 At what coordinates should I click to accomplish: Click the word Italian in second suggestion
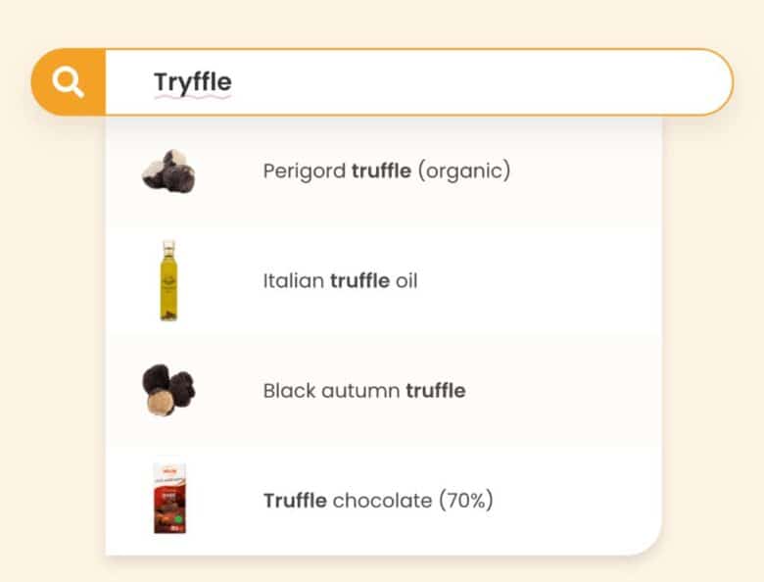pyautogui.click(x=293, y=281)
